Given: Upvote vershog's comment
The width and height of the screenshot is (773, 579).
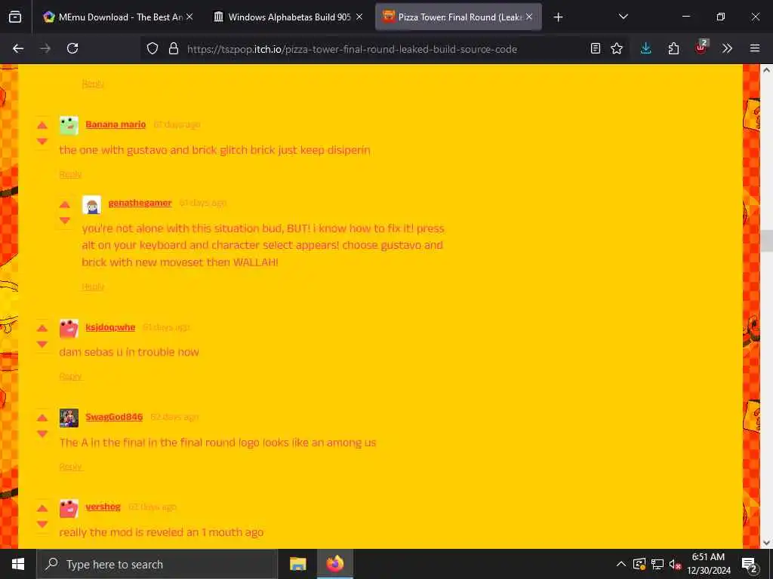Looking at the screenshot, I should pos(42,508).
